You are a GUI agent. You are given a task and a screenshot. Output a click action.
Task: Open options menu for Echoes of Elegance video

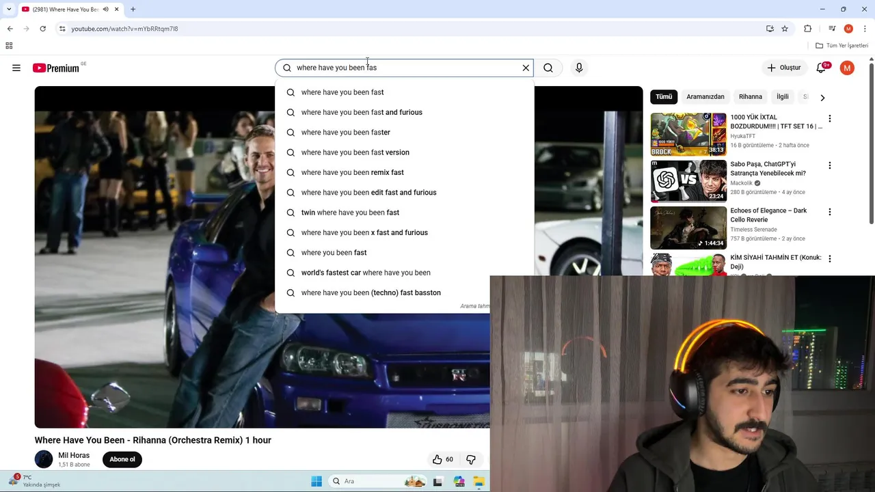click(830, 212)
